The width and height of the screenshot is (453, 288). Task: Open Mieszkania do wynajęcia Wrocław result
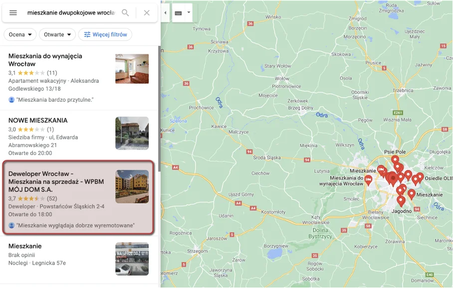(79, 78)
